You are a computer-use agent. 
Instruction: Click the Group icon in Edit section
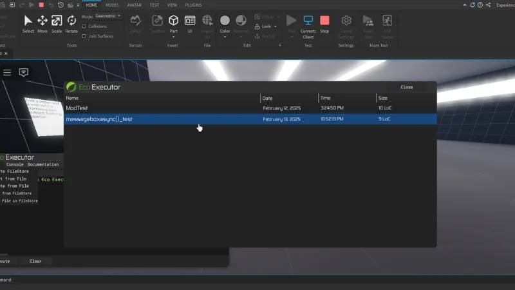tap(257, 17)
